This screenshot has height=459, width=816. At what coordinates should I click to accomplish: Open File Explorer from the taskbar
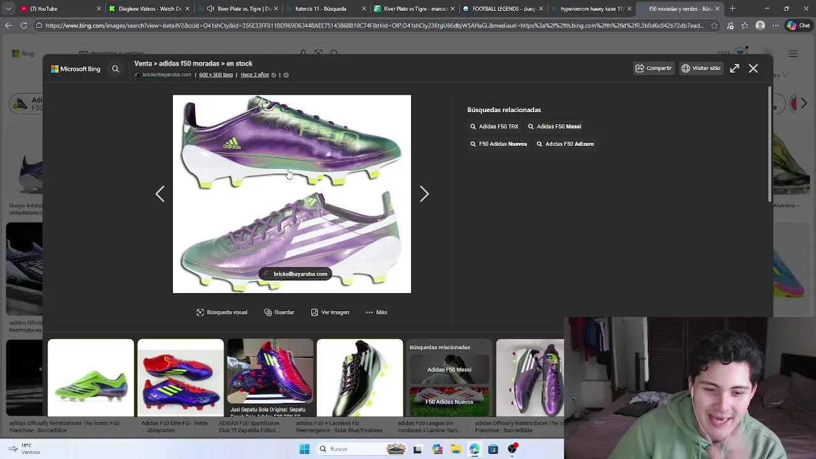[456, 449]
